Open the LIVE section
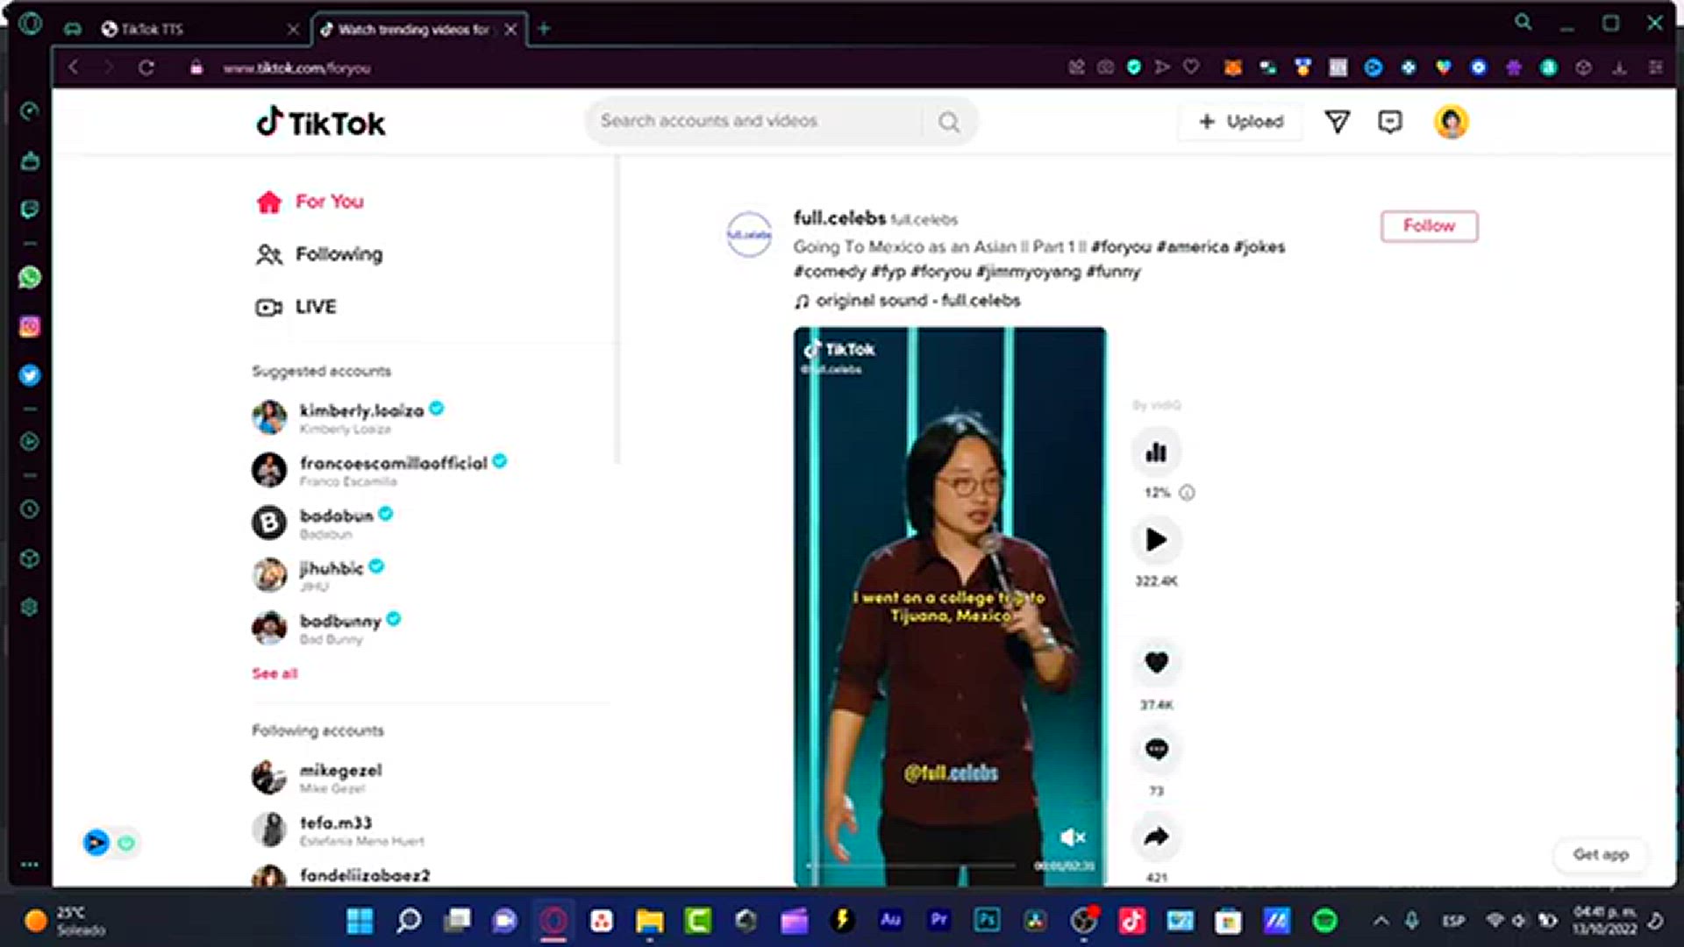The width and height of the screenshot is (1684, 947). 296,307
